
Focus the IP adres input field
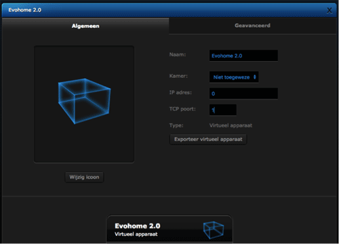[243, 94]
